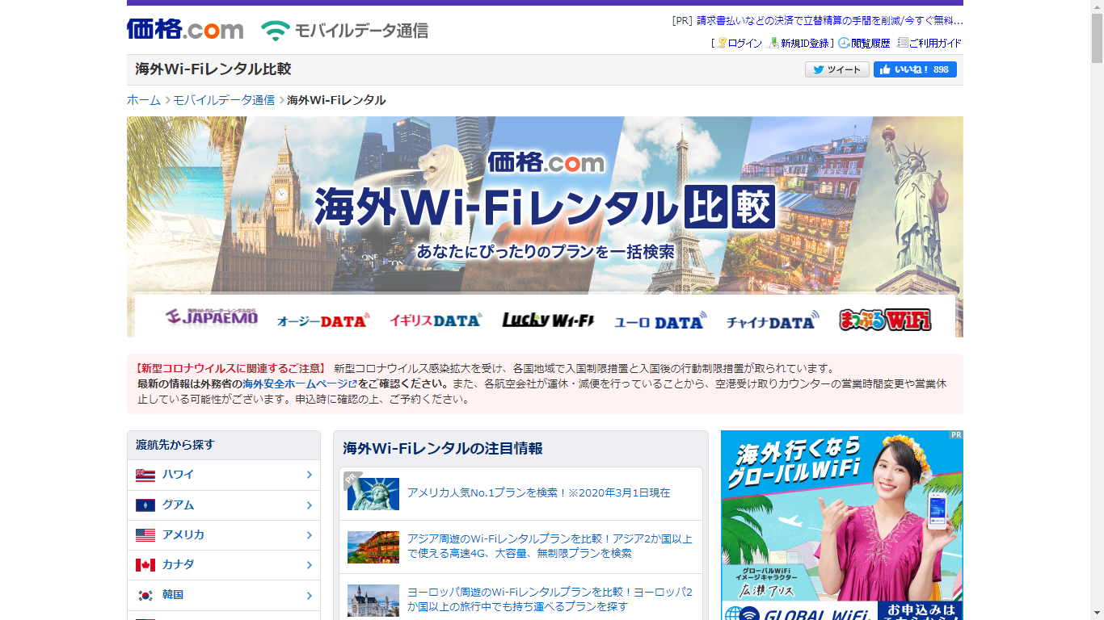
Task: Click the 海外Wi-Fiレンタル比較 hero banner
Action: click(x=545, y=227)
